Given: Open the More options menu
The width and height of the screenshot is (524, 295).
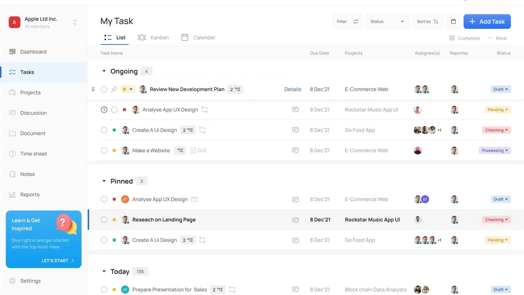Looking at the screenshot, I should point(497,38).
